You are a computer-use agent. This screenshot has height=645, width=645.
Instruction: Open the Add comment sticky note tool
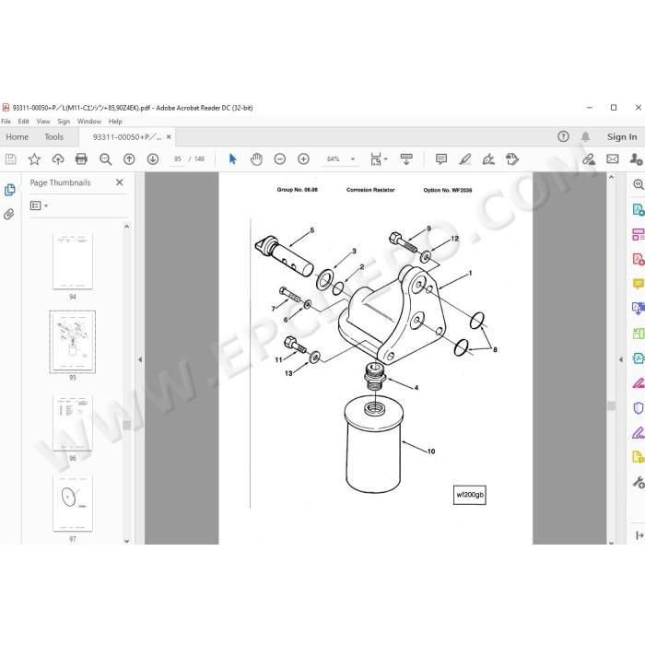pos(441,158)
